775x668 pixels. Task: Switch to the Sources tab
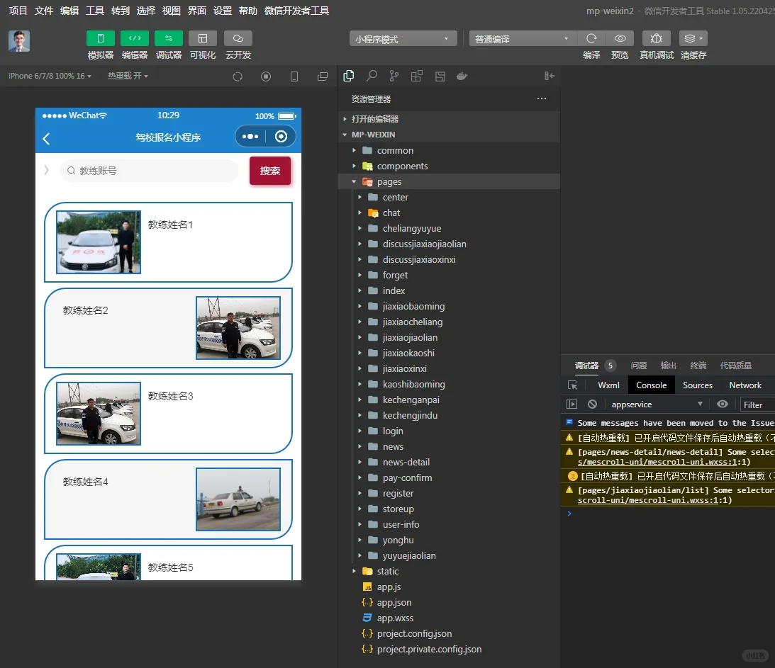click(698, 385)
